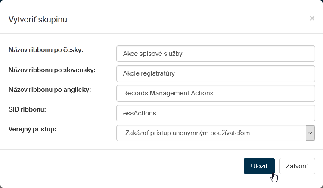323x188 pixels.
Task: Open the Verejný prístup dropdown
Action: tap(211, 133)
